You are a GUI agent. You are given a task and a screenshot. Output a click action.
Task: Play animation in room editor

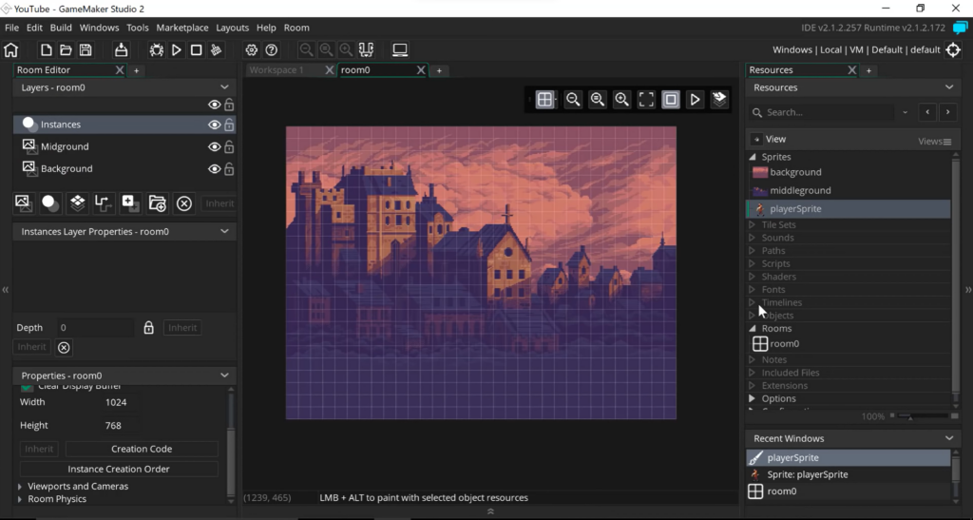click(695, 100)
